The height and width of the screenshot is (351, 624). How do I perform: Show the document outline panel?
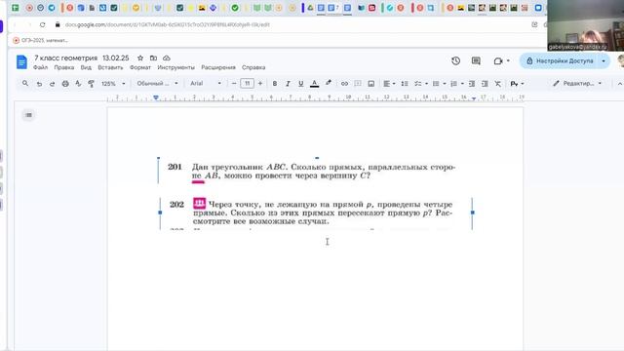tap(28, 115)
